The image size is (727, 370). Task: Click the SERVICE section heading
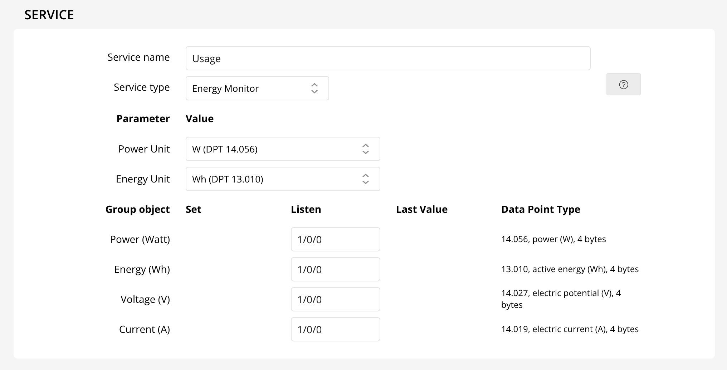pos(49,15)
